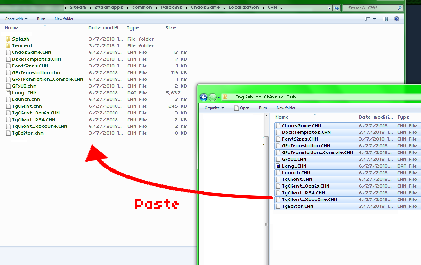This screenshot has height=265, width=421.
Task: Click the back arrow in English to Chinese Dub window
Action: pos(204,97)
